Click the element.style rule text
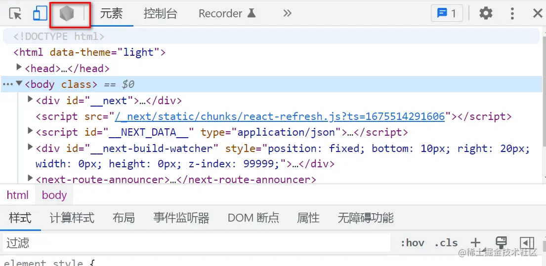Viewport: 546px width, 266px height. coord(43,262)
